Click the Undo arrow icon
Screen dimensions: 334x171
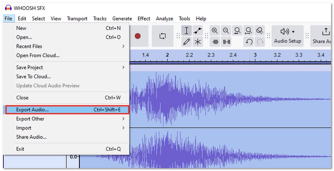249,42
